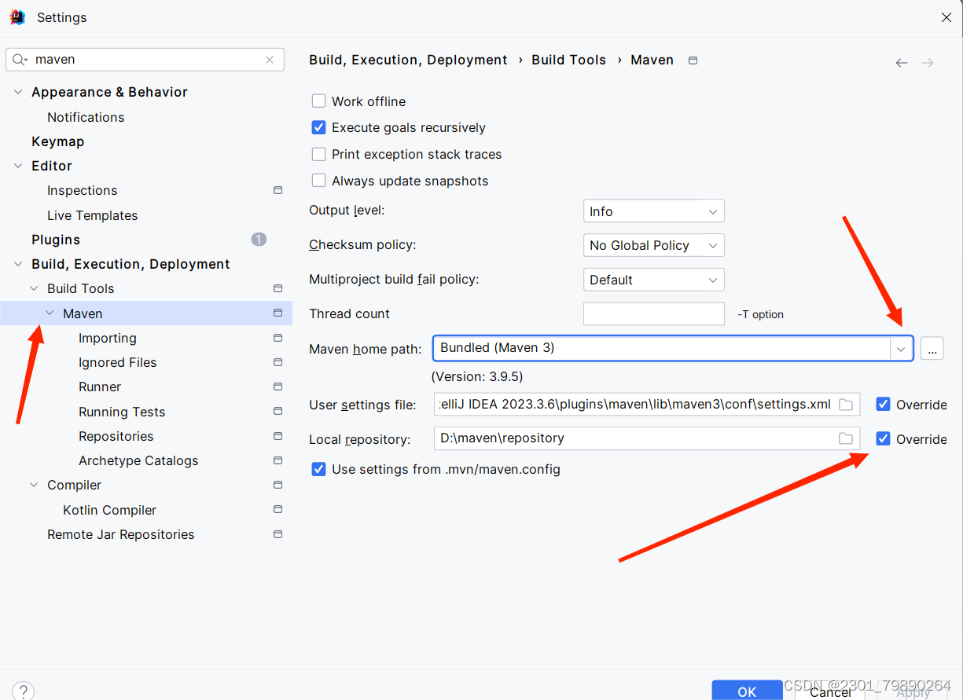
Task: Focus the settings search box
Action: [145, 60]
